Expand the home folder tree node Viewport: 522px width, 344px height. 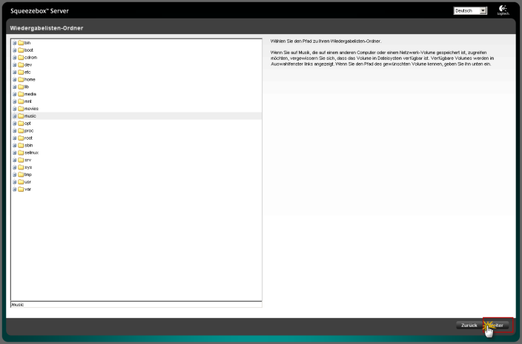click(14, 79)
